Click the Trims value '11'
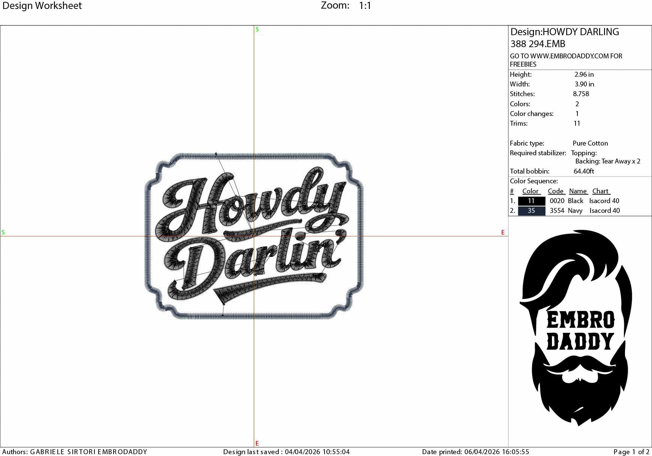652x456 pixels. tap(577, 123)
